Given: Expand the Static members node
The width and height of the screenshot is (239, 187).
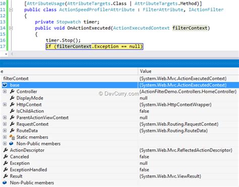Looking at the screenshot, I should point(5,137).
